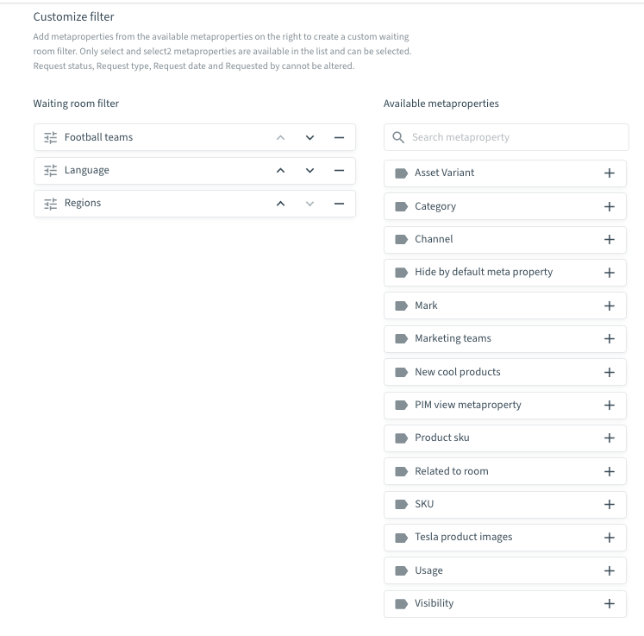This screenshot has width=644, height=636.
Task: Move Football teams down one position
Action: 309,138
